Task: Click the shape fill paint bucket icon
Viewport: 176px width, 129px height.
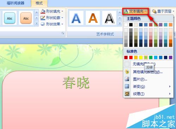Action: click(43, 11)
